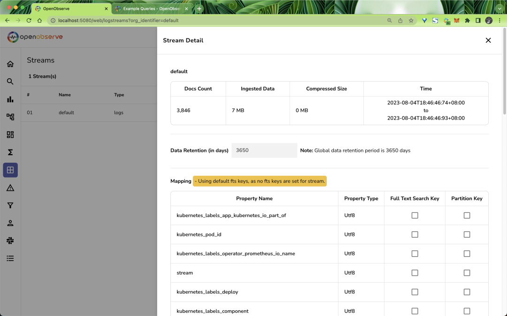Open the Ingestion funnel icon
Screen dimensions: 507x316
click(x=10, y=205)
